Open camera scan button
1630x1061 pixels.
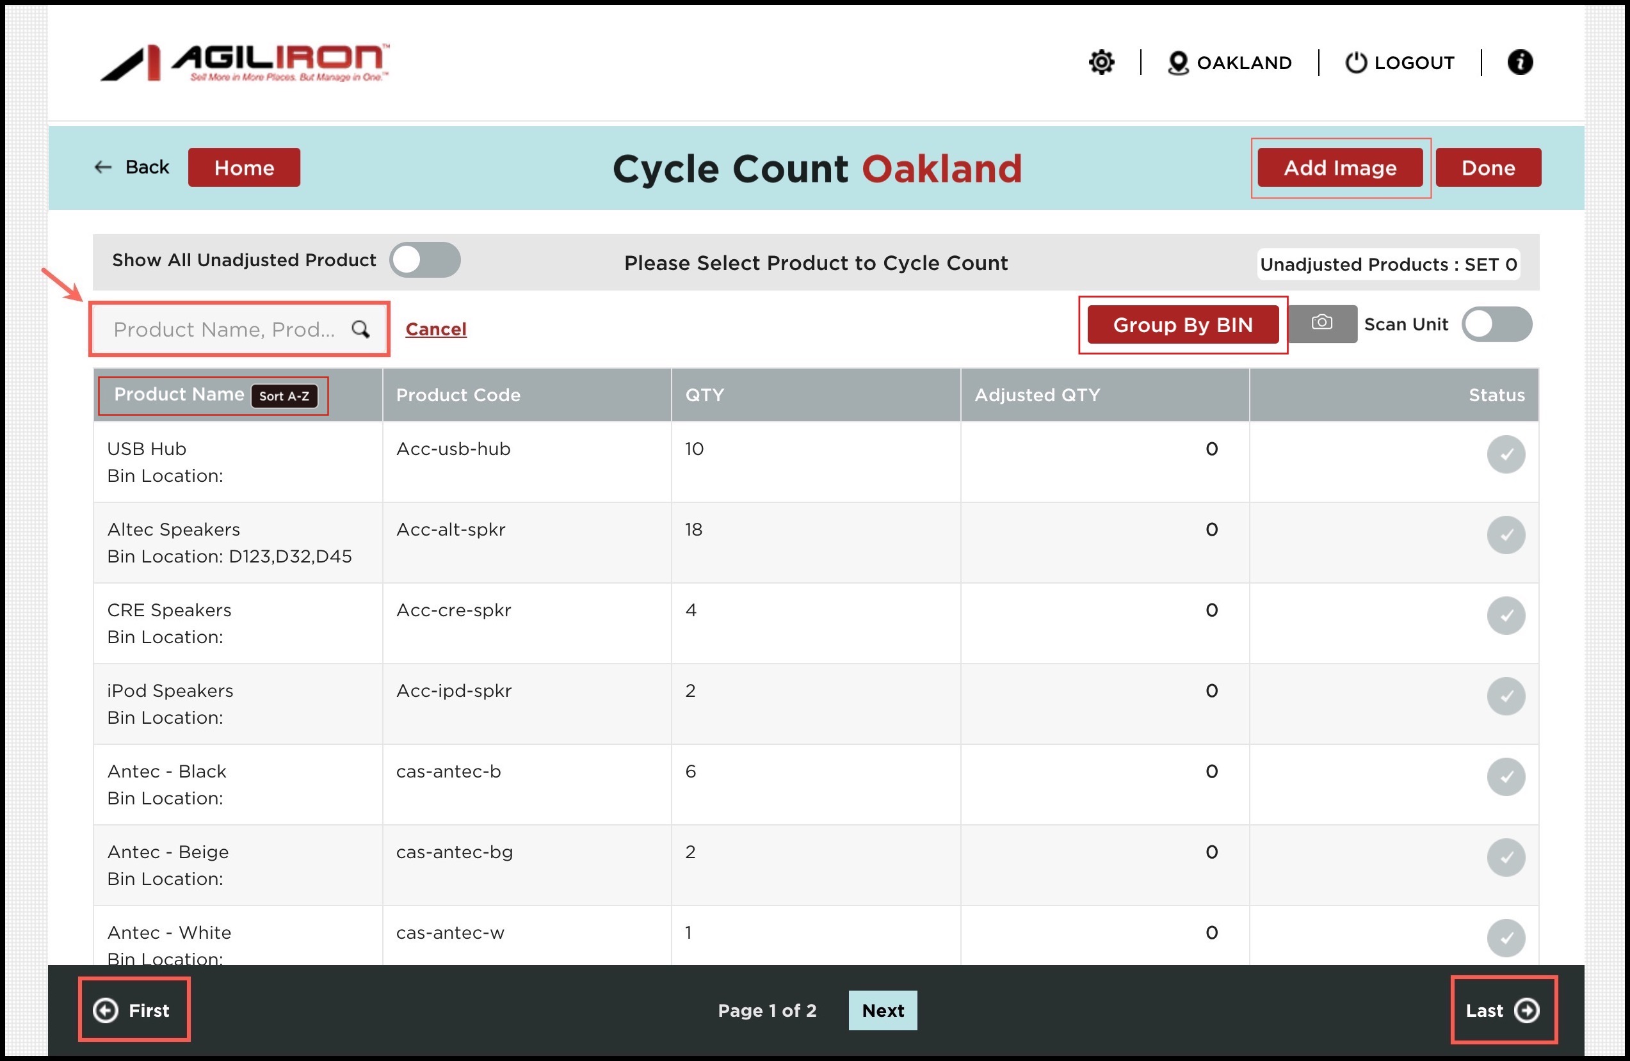[x=1321, y=323]
